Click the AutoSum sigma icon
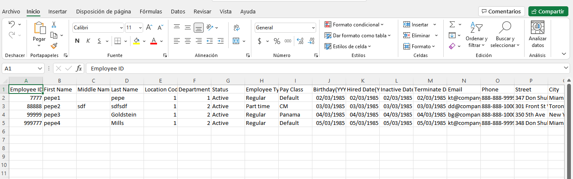 [452, 25]
